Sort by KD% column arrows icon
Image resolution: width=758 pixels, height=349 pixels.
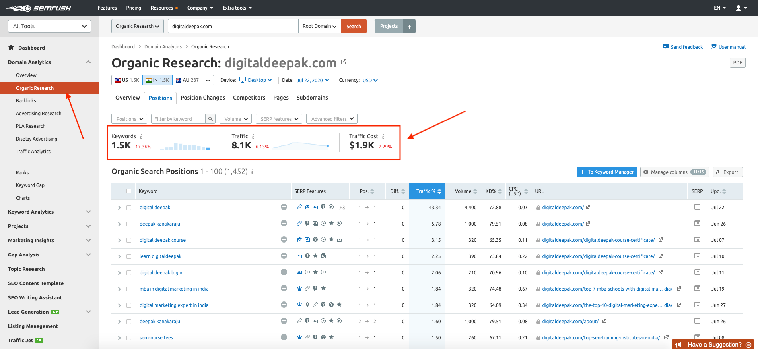click(x=500, y=191)
